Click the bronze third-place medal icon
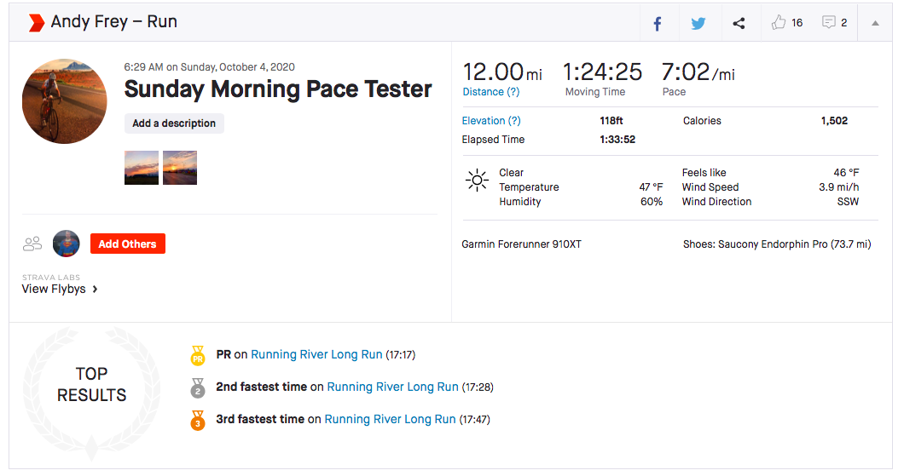The image size is (904, 476). click(x=198, y=420)
